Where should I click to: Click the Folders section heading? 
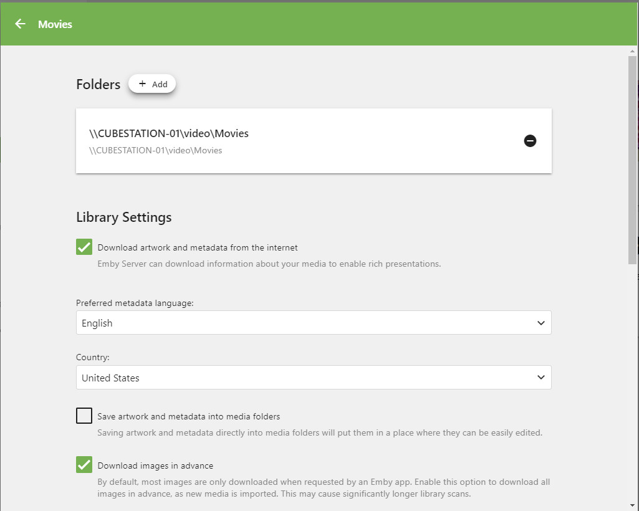pos(98,85)
